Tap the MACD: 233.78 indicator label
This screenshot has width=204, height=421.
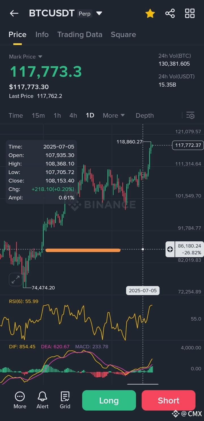92,346
